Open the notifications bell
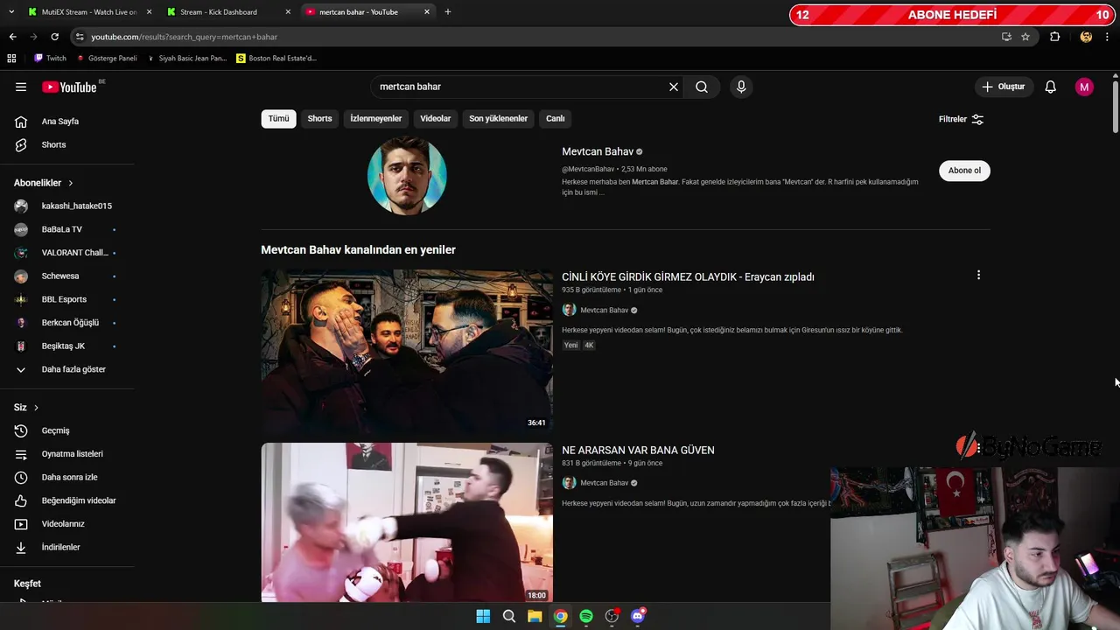This screenshot has height=630, width=1120. click(1051, 87)
